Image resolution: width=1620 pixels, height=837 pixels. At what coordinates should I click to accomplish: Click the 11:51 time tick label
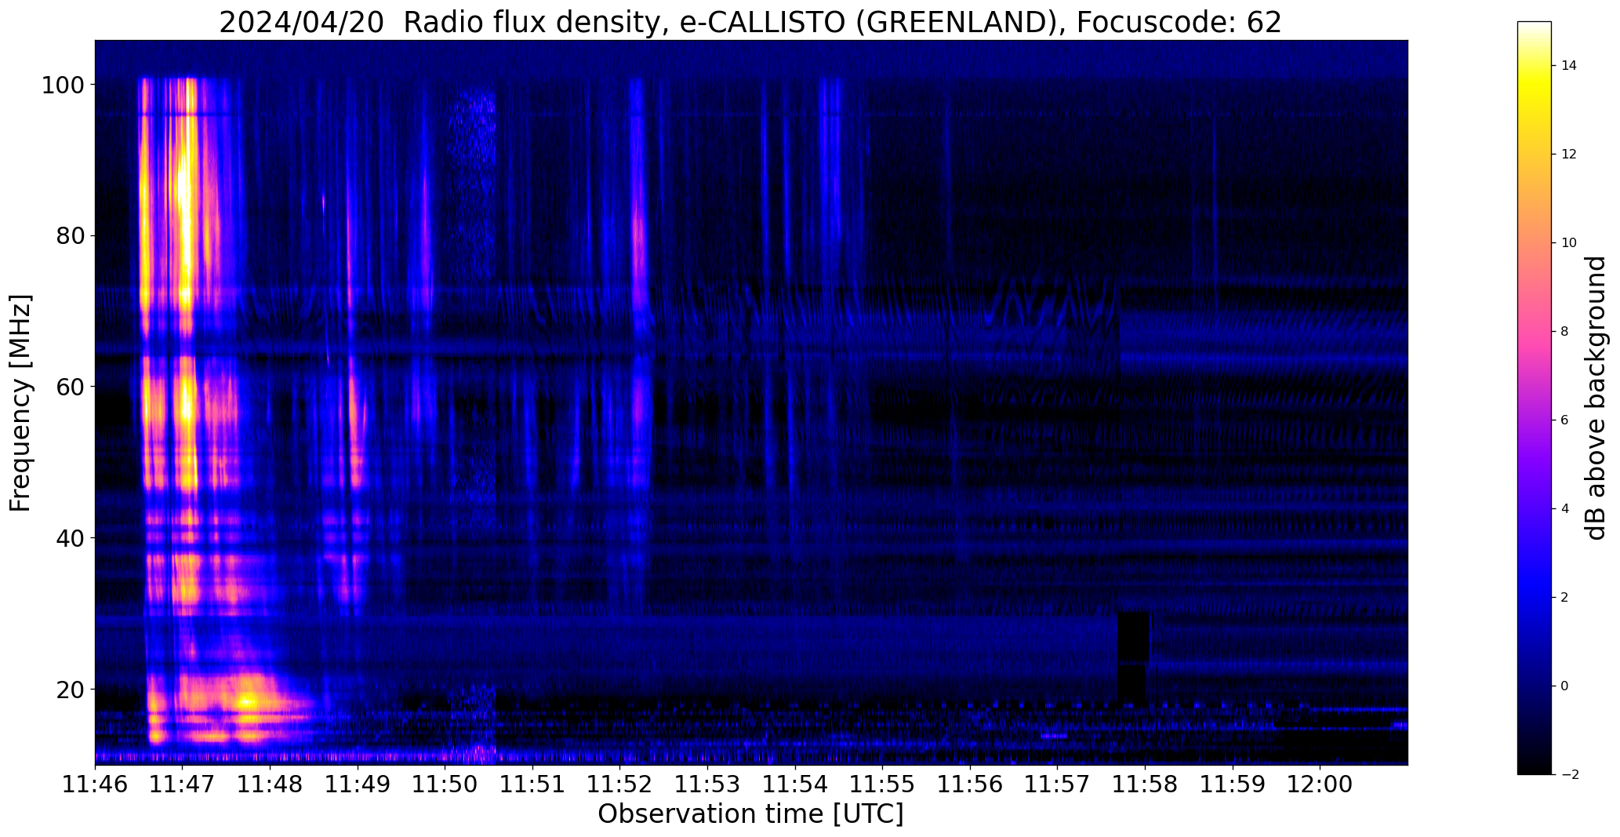point(533,784)
